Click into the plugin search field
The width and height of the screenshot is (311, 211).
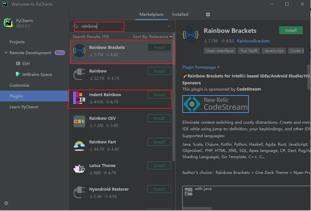coord(122,26)
